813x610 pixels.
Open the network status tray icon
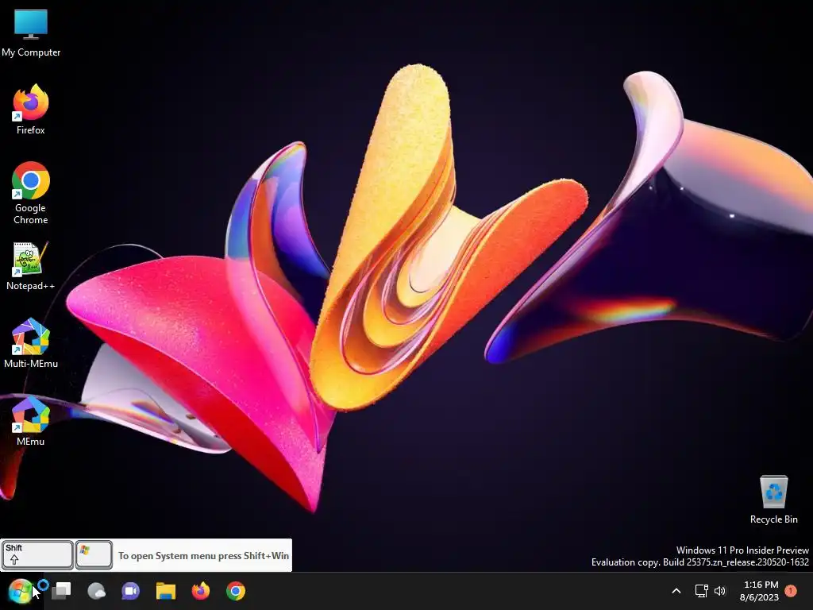coord(702,591)
